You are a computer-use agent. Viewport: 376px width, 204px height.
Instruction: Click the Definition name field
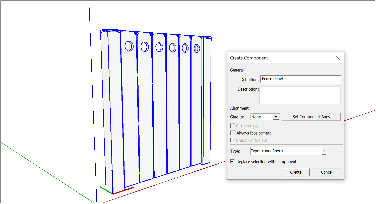tap(300, 79)
